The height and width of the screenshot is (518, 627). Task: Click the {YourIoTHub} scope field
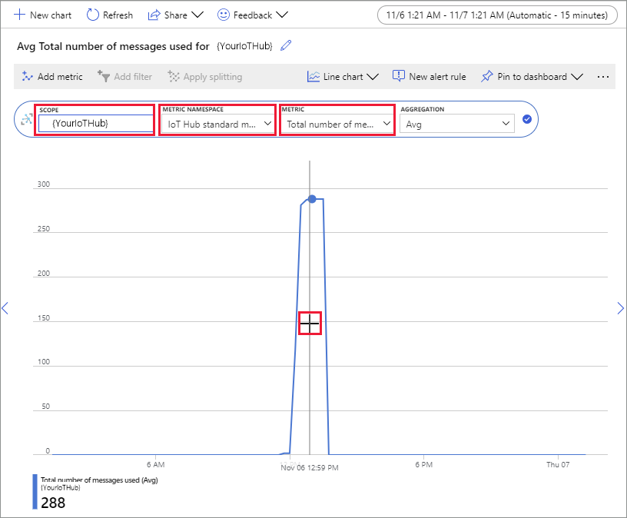(95, 124)
